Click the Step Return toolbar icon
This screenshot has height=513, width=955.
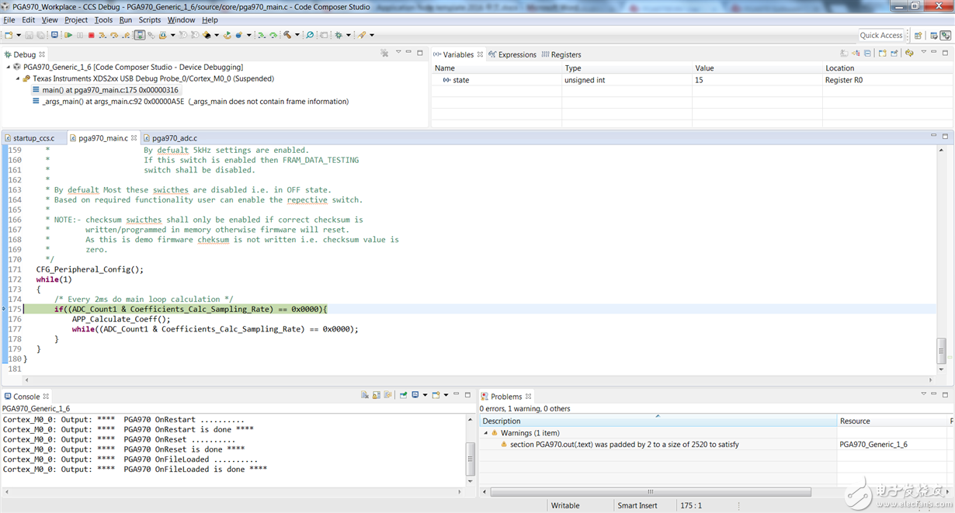[126, 35]
